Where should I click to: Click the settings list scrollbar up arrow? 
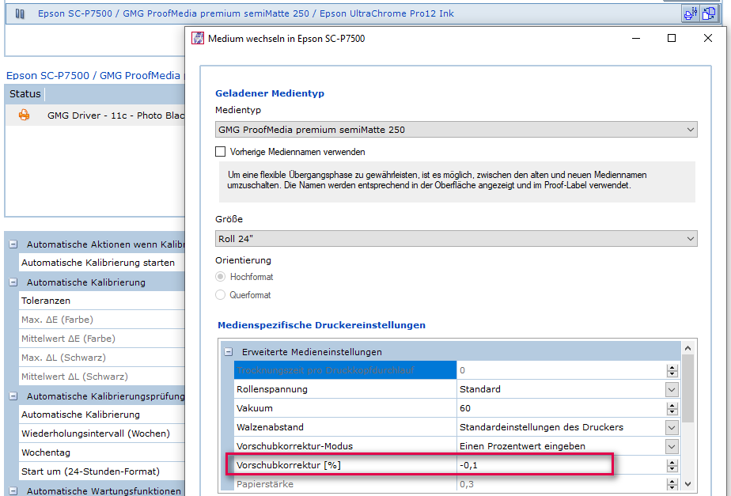[x=688, y=348]
